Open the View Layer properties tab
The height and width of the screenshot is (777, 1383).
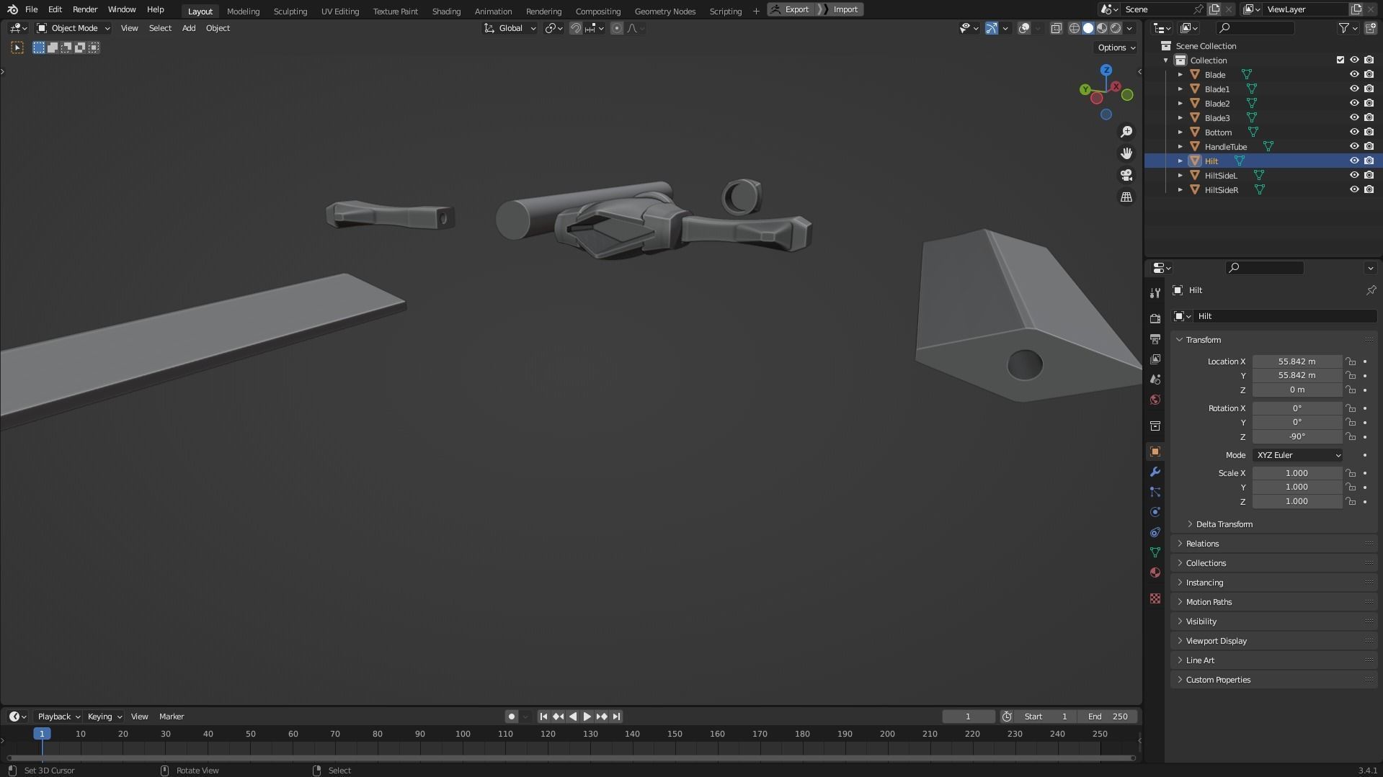click(x=1155, y=359)
